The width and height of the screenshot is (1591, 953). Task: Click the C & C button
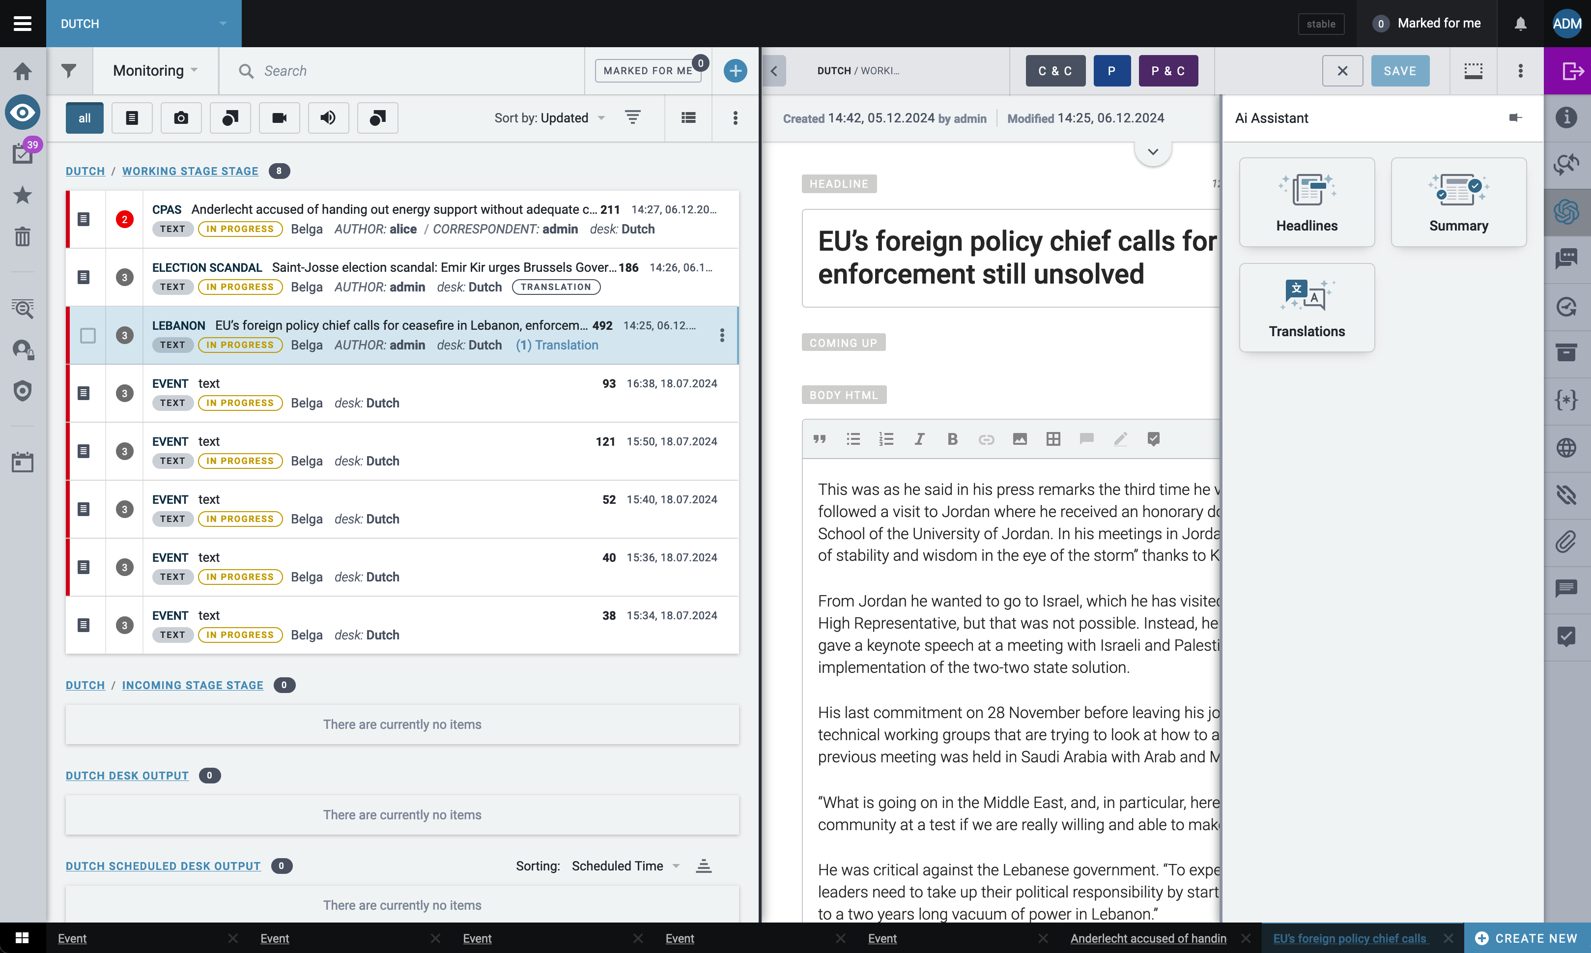point(1055,71)
